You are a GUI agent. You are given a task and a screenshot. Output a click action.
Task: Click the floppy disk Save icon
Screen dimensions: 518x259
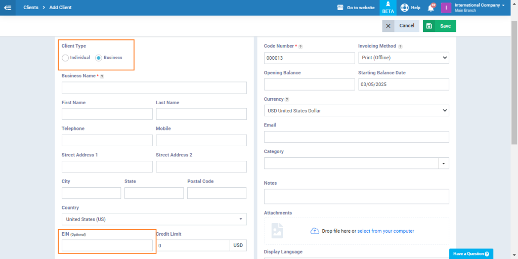tap(429, 26)
